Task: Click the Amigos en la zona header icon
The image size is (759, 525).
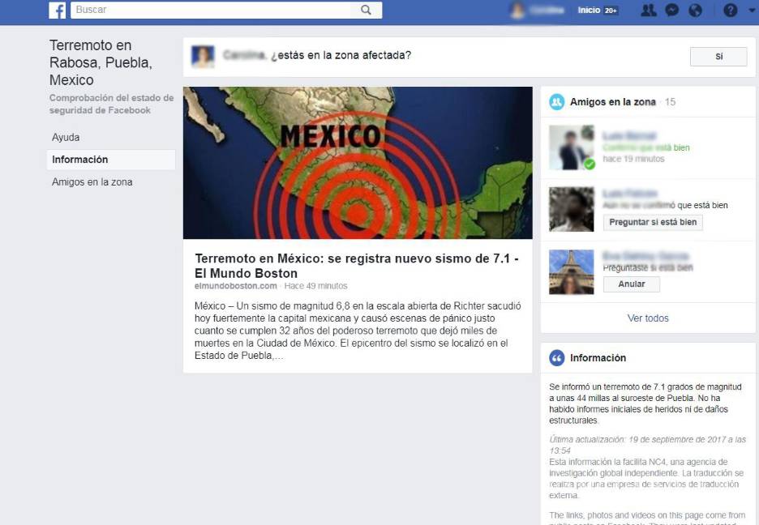Action: (556, 102)
